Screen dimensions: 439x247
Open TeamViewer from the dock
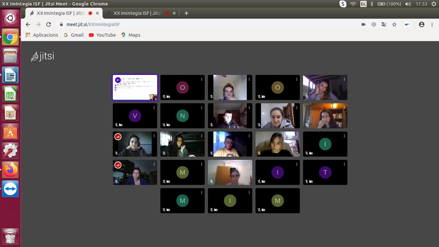coord(10,189)
